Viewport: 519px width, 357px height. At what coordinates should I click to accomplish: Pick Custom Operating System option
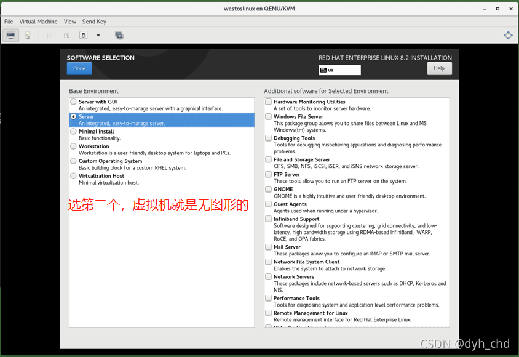point(73,161)
